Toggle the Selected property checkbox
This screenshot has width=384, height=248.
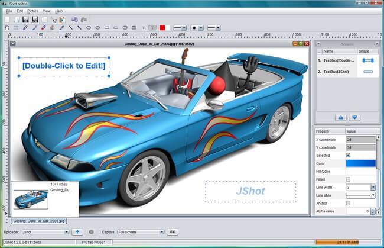[x=348, y=155]
